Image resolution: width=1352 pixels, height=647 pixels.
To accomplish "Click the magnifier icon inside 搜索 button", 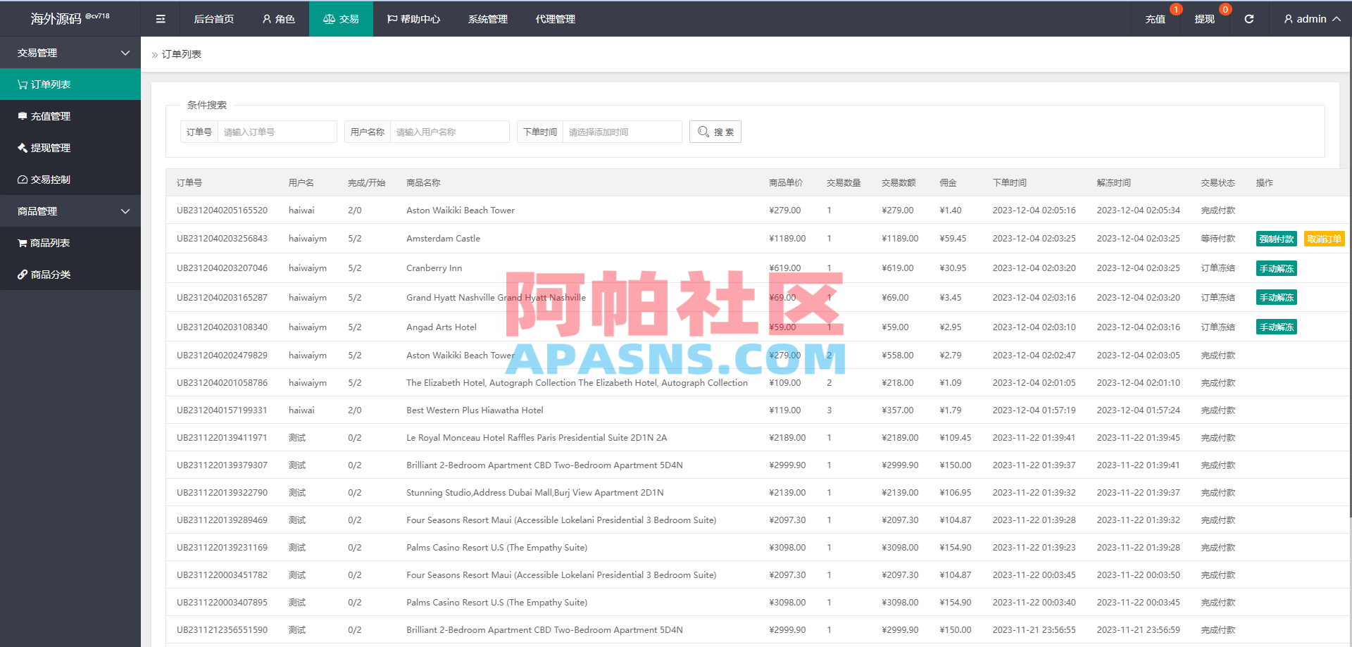I will 703,132.
